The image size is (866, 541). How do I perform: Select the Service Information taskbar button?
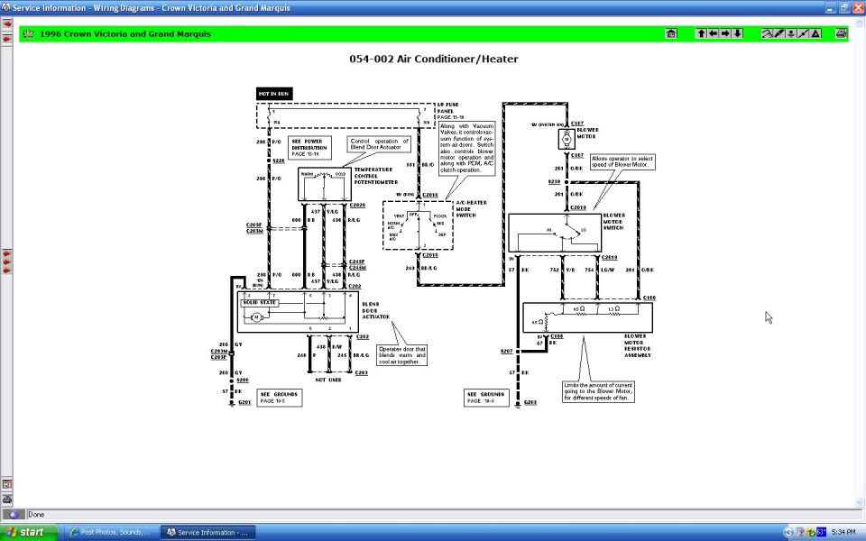(x=208, y=532)
